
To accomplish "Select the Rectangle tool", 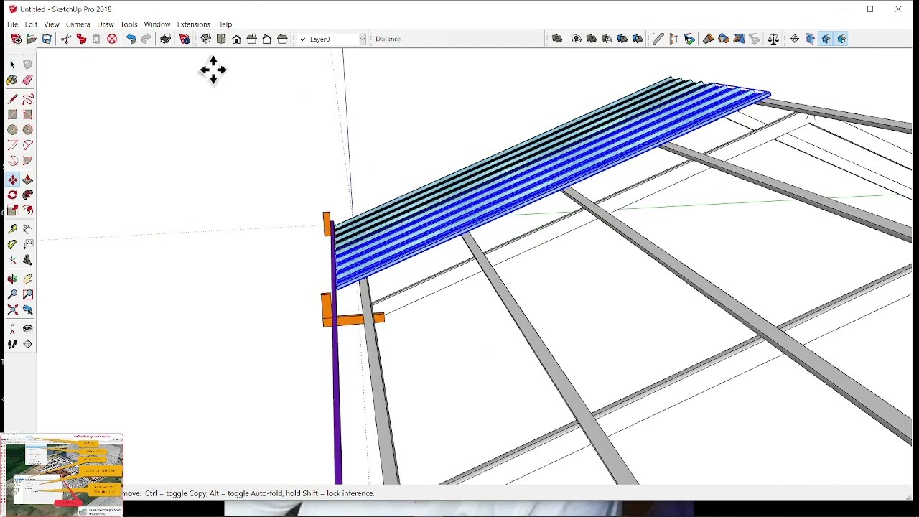I will tap(12, 115).
